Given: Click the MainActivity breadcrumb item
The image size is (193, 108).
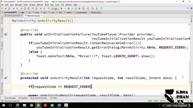Looking at the screenshot, I should tap(95, 12).
